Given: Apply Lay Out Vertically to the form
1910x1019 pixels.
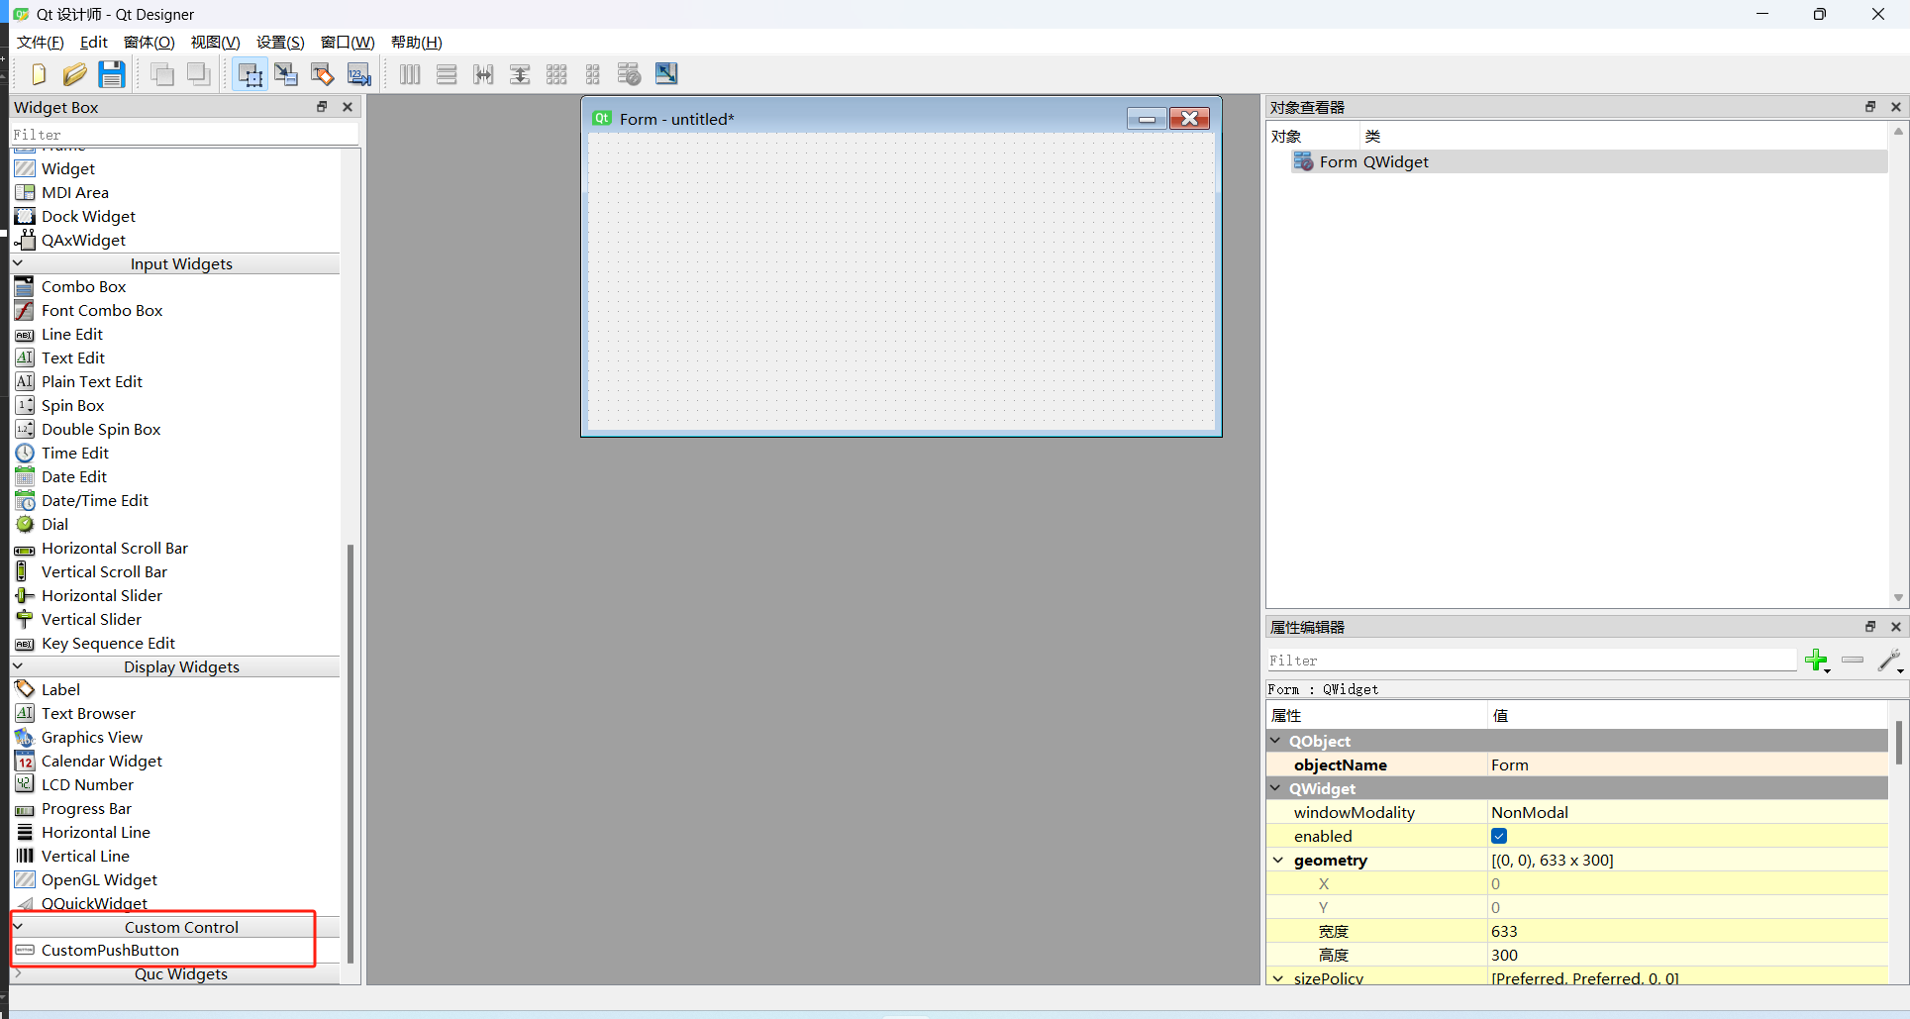Looking at the screenshot, I should click(447, 74).
